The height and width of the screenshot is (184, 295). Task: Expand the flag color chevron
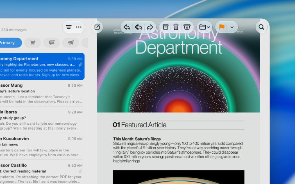232,27
